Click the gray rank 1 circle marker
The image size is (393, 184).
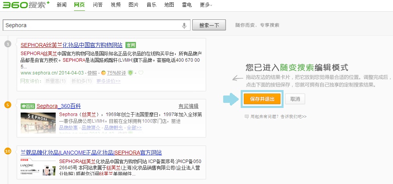click(7, 44)
